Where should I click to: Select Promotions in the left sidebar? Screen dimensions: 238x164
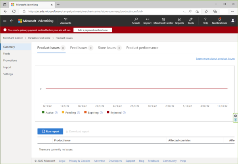[x=10, y=60]
